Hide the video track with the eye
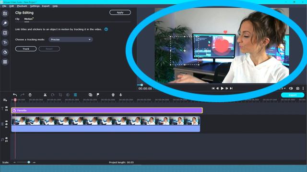Image resolution: width=307 pixels, height=172 pixels. click(x=6, y=121)
